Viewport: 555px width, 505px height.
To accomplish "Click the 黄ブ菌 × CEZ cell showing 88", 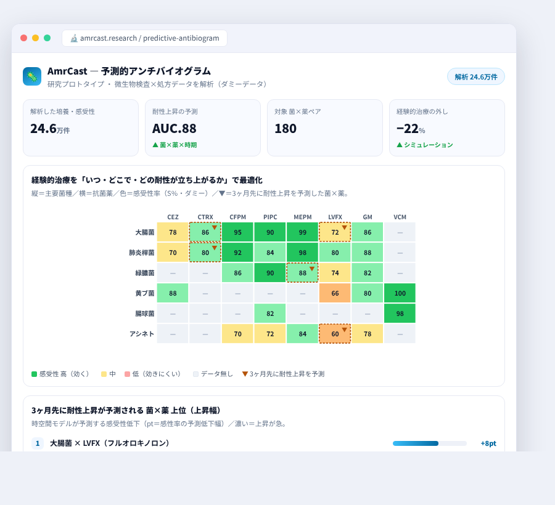I will pyautogui.click(x=173, y=293).
